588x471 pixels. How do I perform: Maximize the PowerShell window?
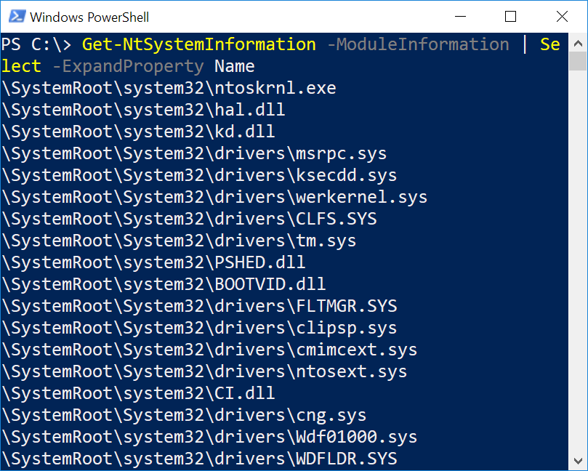pos(510,17)
